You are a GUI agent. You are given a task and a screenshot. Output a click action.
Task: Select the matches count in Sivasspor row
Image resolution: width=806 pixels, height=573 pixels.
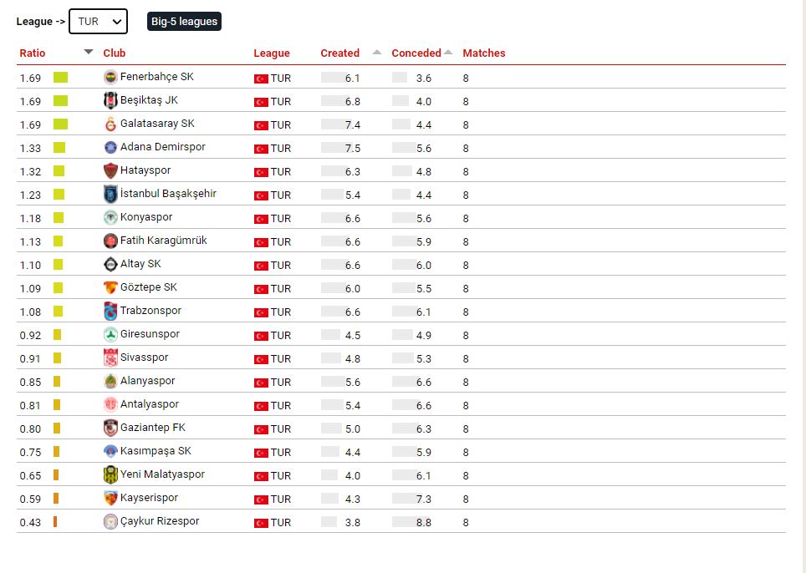466,359
